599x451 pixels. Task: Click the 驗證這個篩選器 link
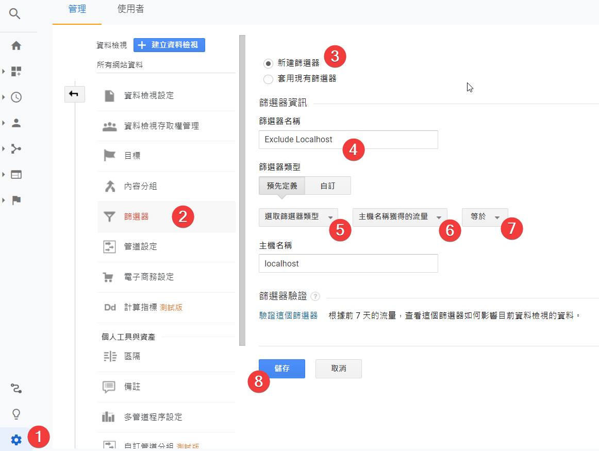(x=288, y=315)
